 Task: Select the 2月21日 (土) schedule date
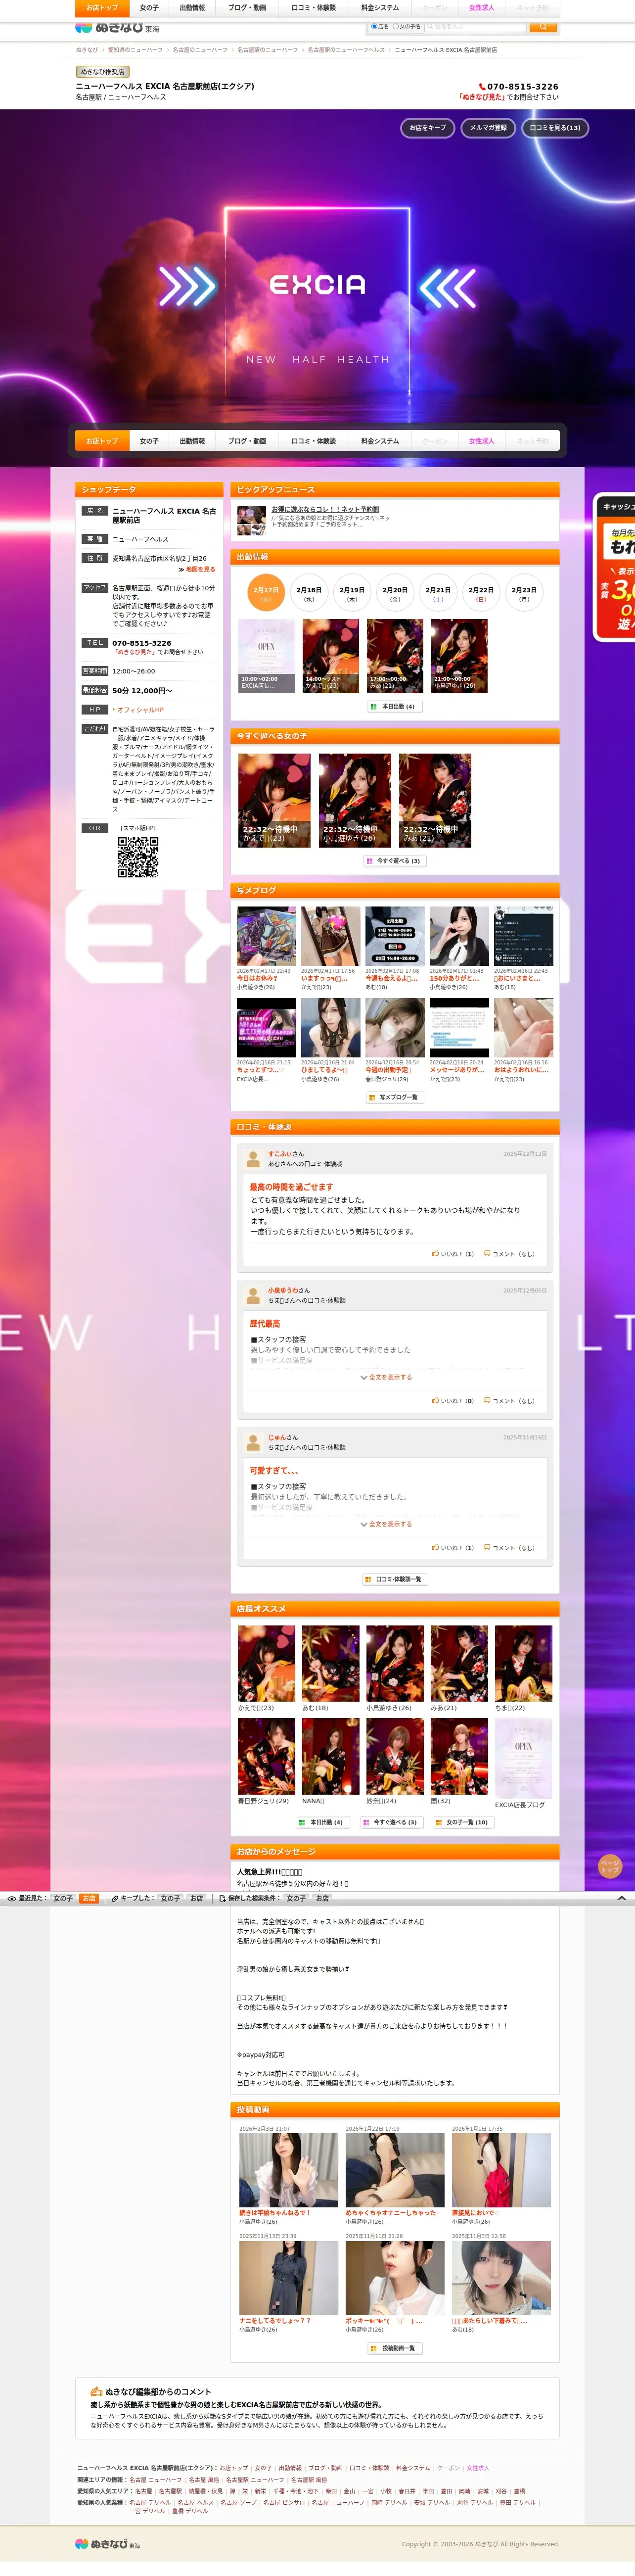[x=438, y=592]
